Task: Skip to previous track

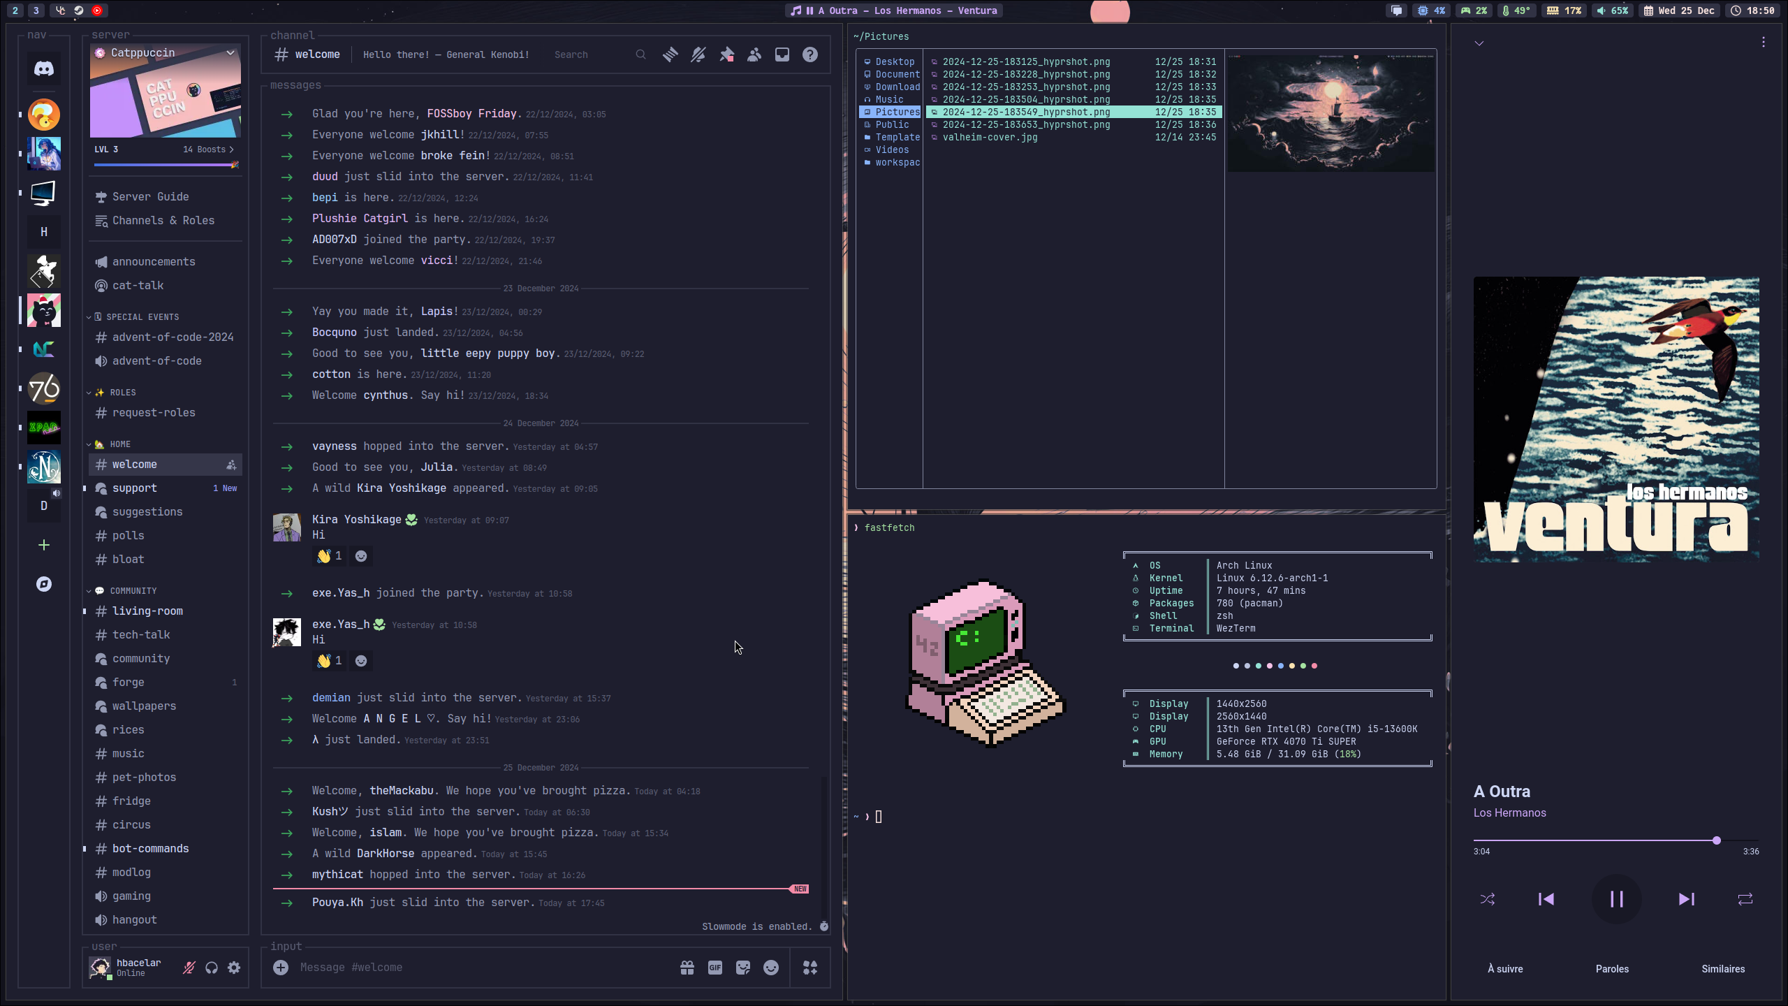Action: coord(1546,899)
